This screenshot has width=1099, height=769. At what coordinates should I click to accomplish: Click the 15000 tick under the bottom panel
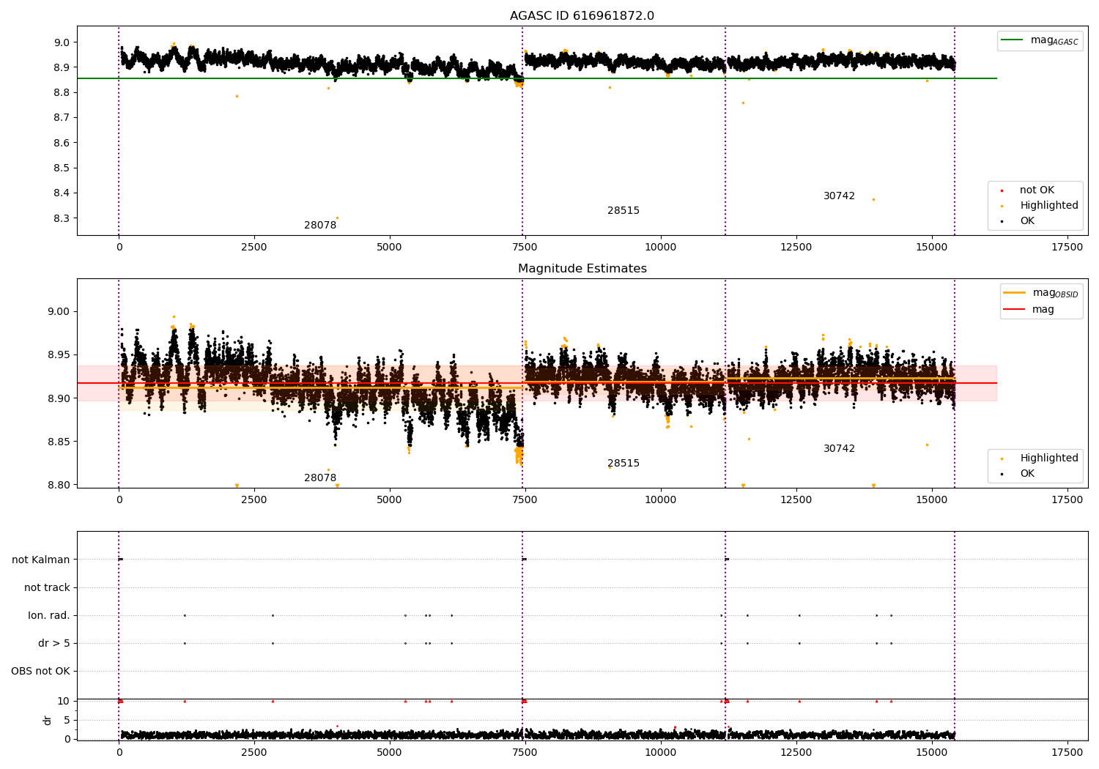coord(931,753)
